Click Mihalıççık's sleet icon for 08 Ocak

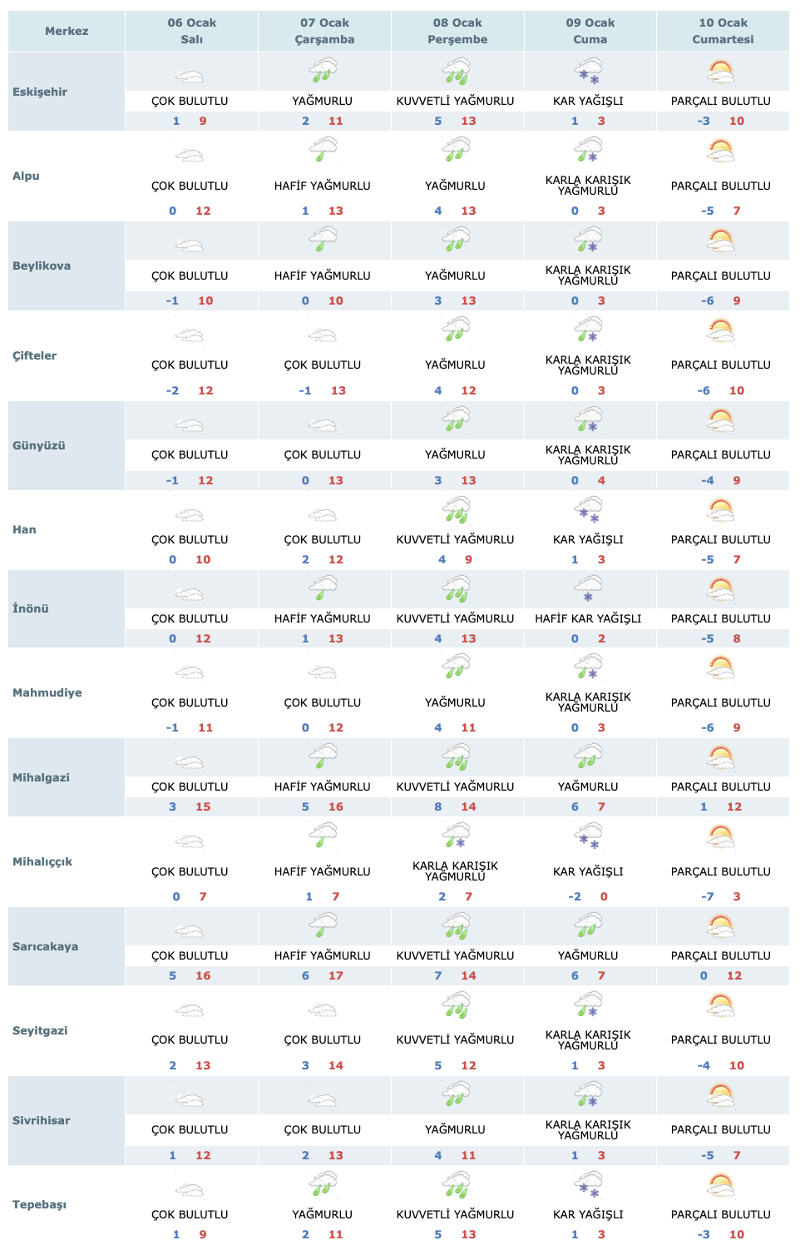[456, 836]
